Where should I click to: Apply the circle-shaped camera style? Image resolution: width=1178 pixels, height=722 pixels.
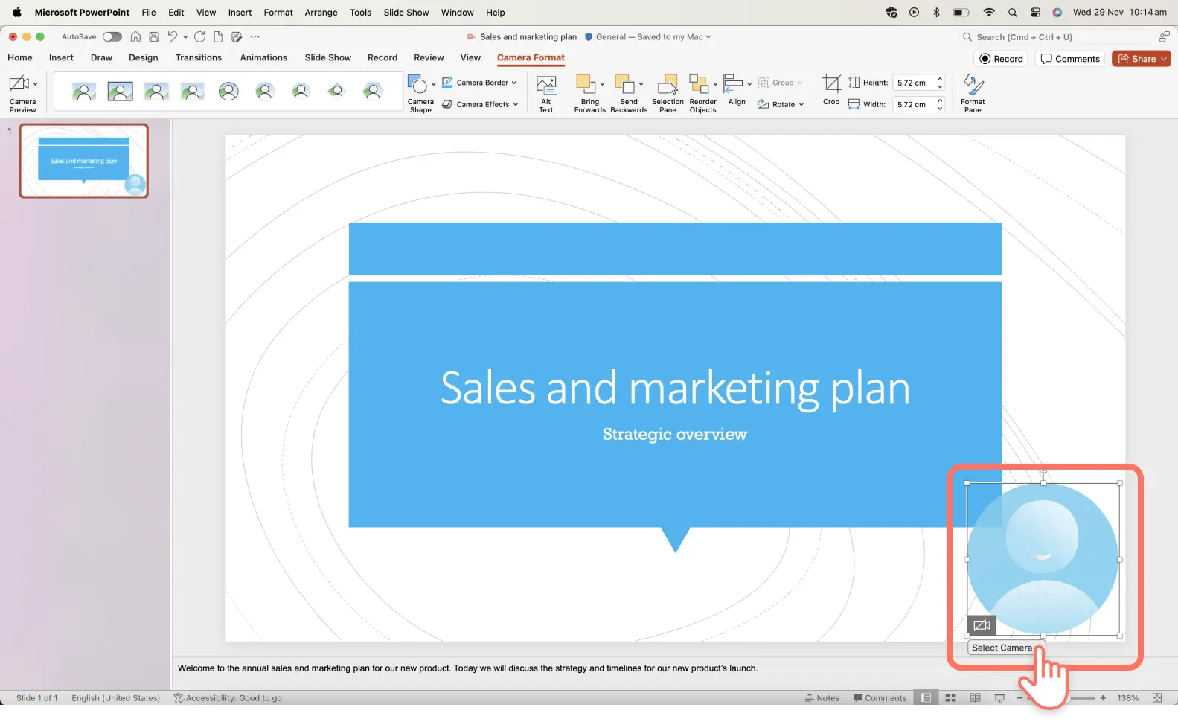pyautogui.click(x=228, y=92)
